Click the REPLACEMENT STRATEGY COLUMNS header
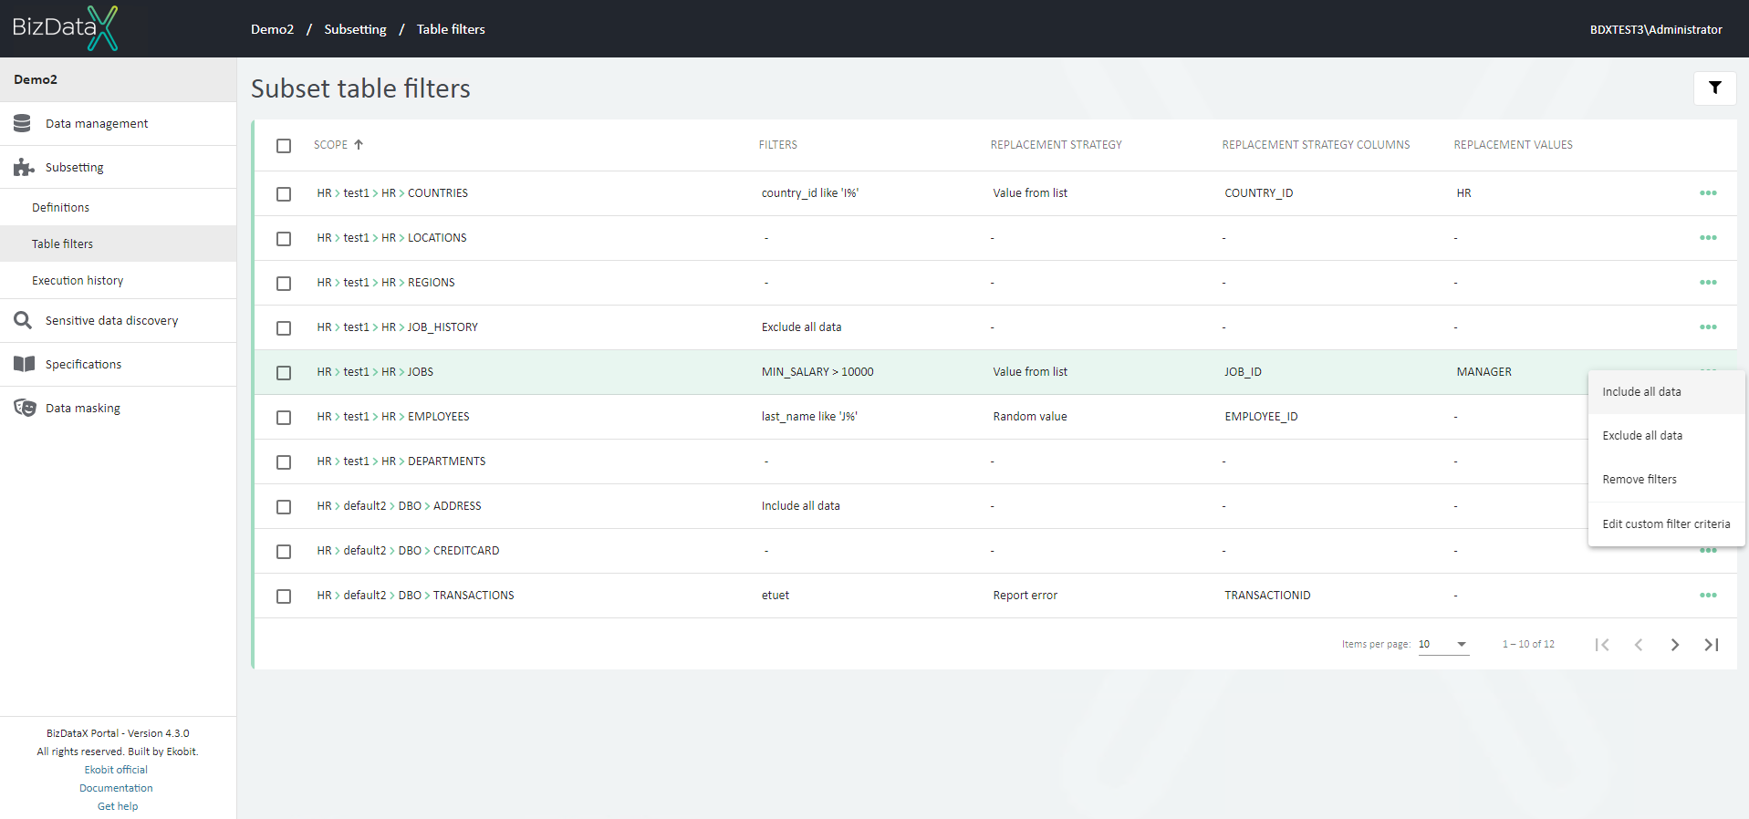 click(x=1316, y=145)
